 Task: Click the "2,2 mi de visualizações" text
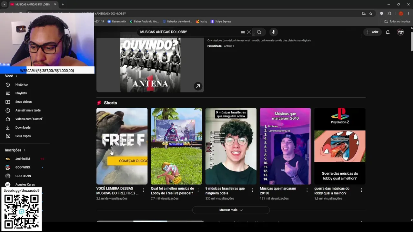click(112, 198)
